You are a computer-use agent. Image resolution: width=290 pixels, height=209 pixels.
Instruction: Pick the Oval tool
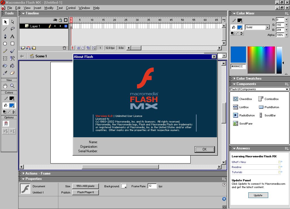click(x=5, y=44)
